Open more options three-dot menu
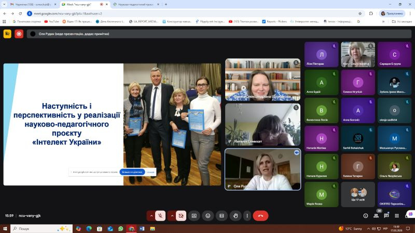Image resolution: width=415 pixels, height=233 pixels. 247,215
